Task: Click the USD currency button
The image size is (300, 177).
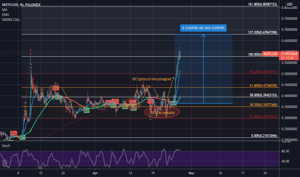Action: pos(289,4)
